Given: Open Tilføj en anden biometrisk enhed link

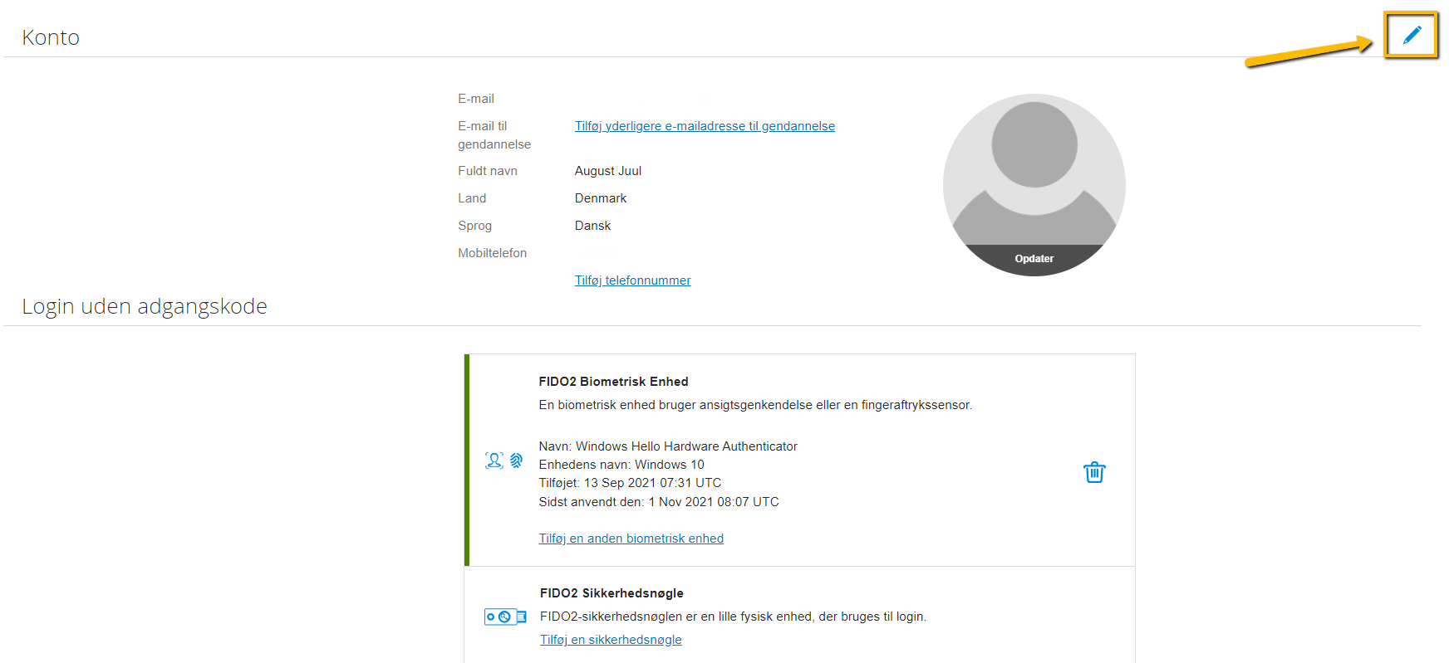Looking at the screenshot, I should (631, 539).
